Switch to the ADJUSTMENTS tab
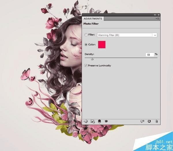Viewport: 173px width, 151px height. [93, 19]
